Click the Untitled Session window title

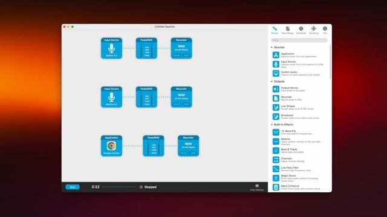coord(164,27)
